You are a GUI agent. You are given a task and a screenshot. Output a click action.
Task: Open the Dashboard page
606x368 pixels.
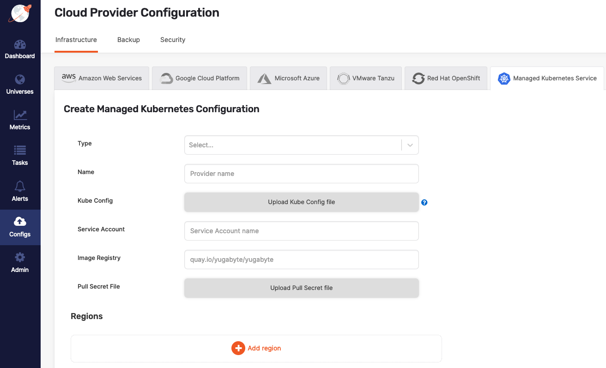(20, 48)
